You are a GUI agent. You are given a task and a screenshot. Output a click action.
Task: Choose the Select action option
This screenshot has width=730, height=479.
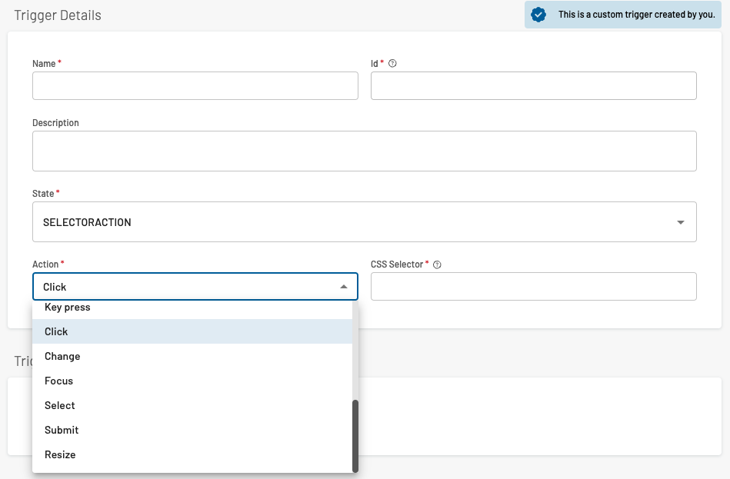coord(60,405)
